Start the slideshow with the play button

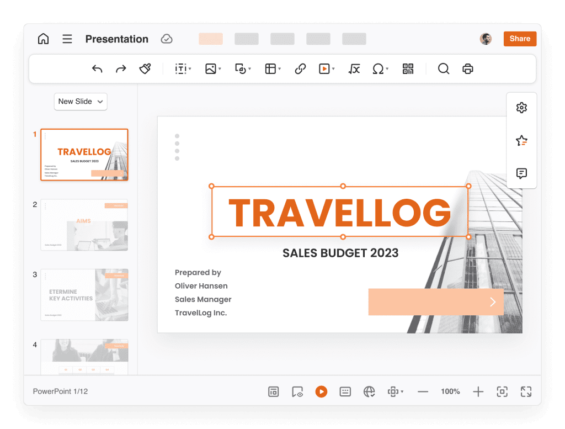point(322,391)
